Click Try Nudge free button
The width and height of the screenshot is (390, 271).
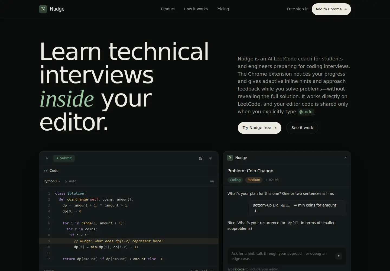point(259,128)
